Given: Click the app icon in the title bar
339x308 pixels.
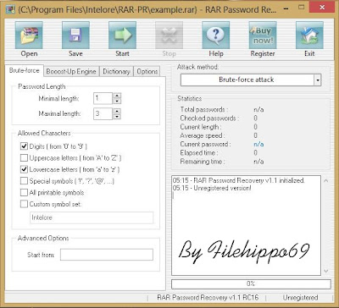Looking at the screenshot, I should pyautogui.click(x=10, y=9).
